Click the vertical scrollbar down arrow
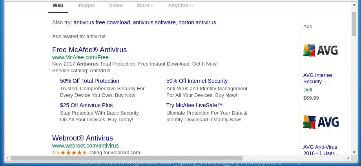Viewport: 361px width, 166px height. [x=354, y=152]
